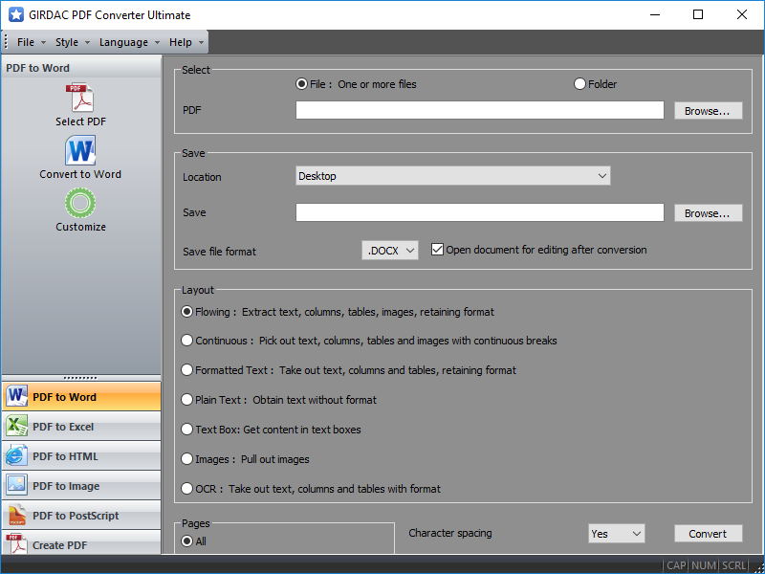The image size is (765, 574).
Task: Click Browse button next to Save field
Action: 708,213
